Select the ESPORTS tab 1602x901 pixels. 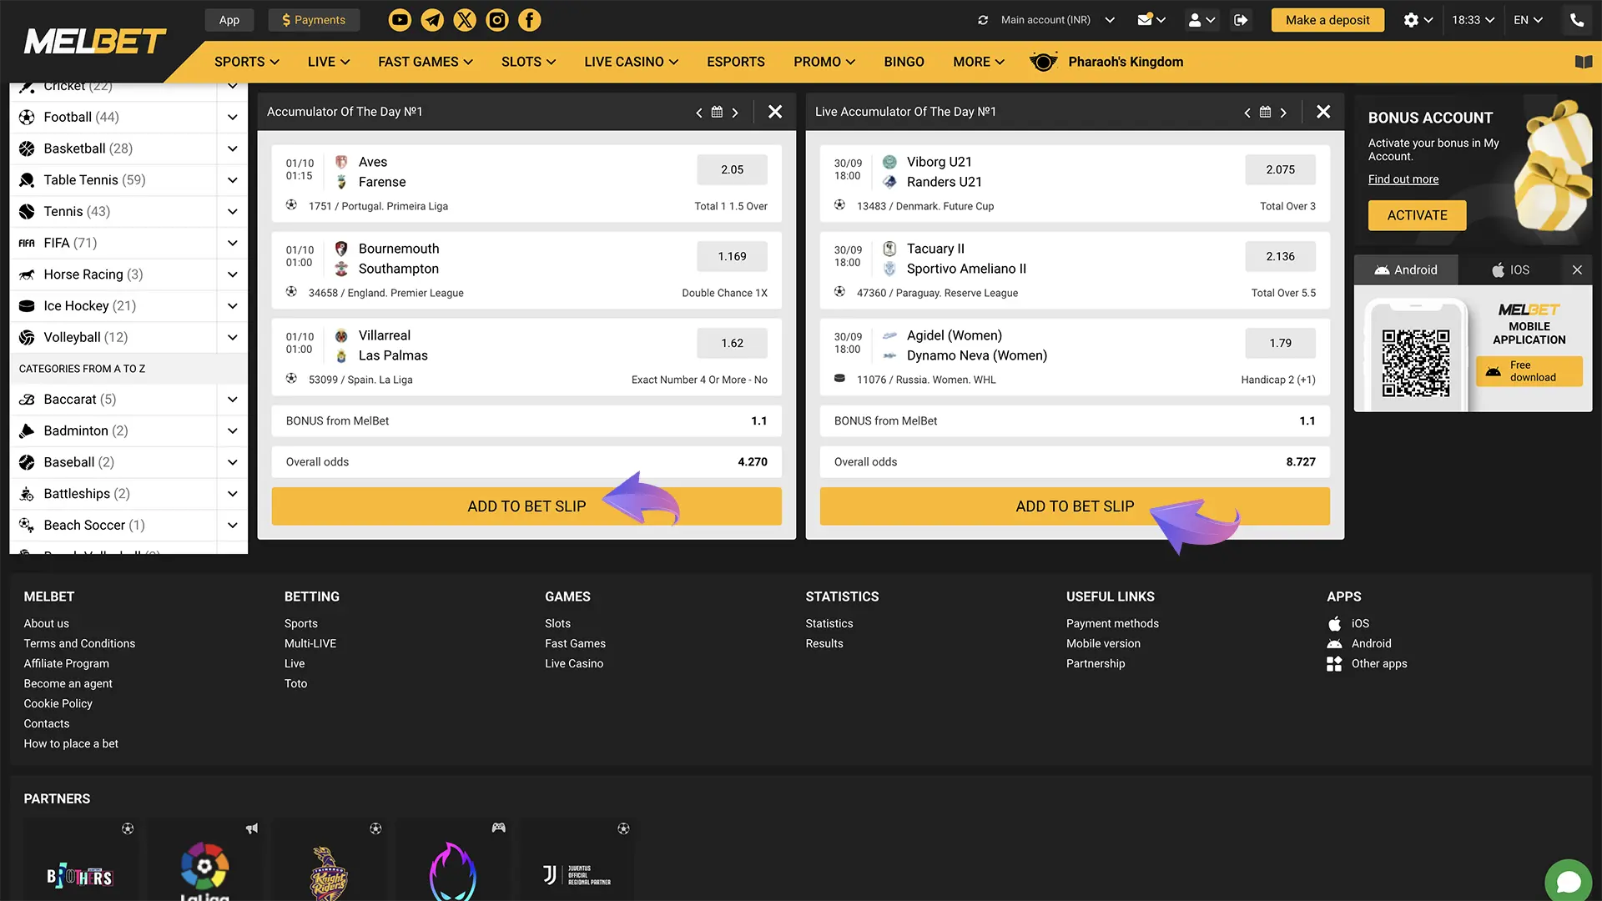pyautogui.click(x=735, y=62)
